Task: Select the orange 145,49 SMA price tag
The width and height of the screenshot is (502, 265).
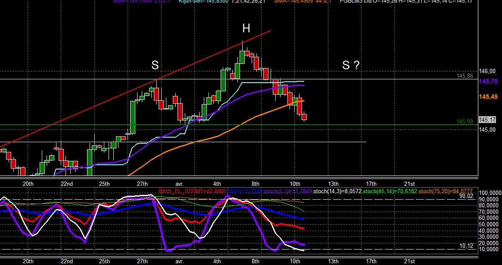Action: 488,97
